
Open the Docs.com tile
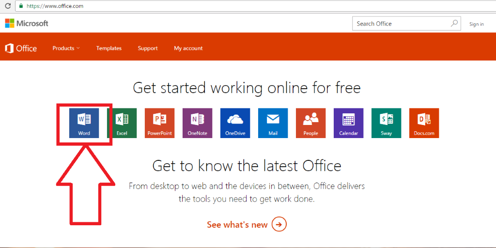(424, 123)
